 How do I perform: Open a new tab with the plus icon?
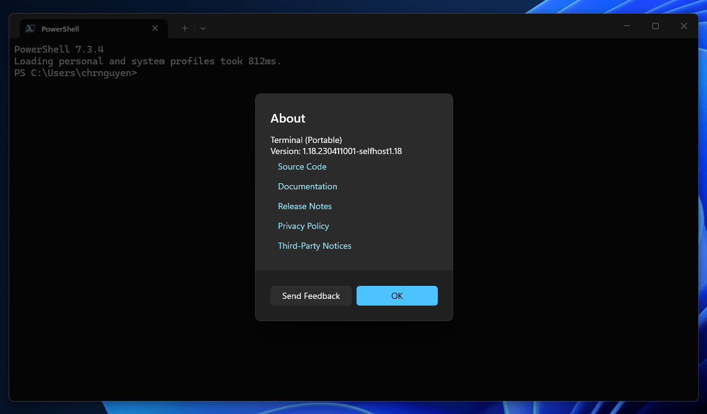click(x=184, y=28)
